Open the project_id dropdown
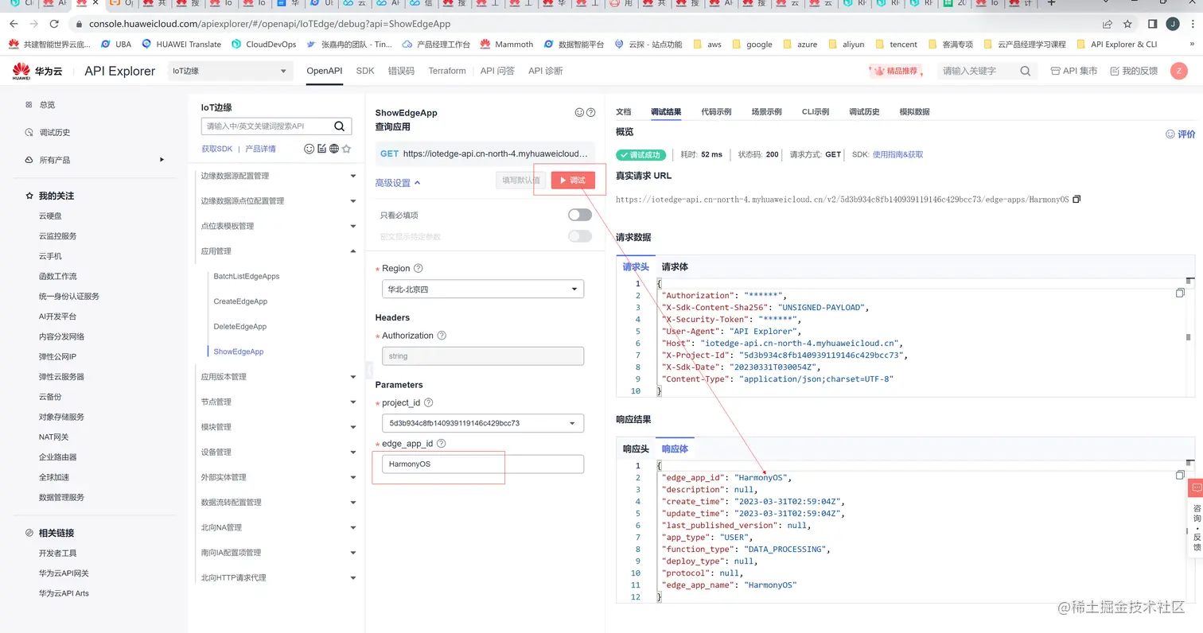This screenshot has height=633, width=1203. click(x=483, y=423)
